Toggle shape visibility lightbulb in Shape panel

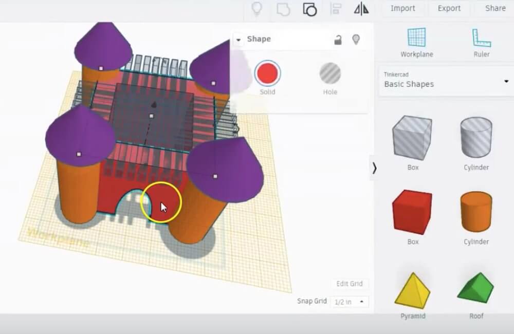(355, 40)
